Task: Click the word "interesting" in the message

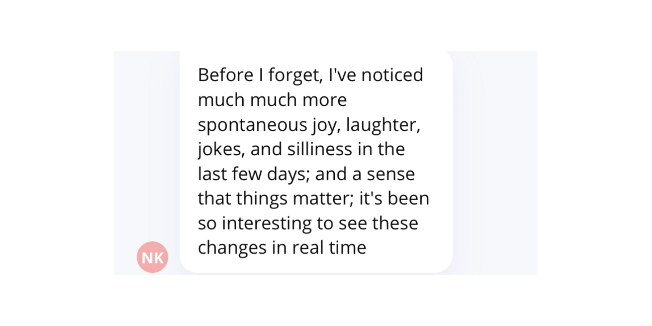Action: [x=267, y=223]
